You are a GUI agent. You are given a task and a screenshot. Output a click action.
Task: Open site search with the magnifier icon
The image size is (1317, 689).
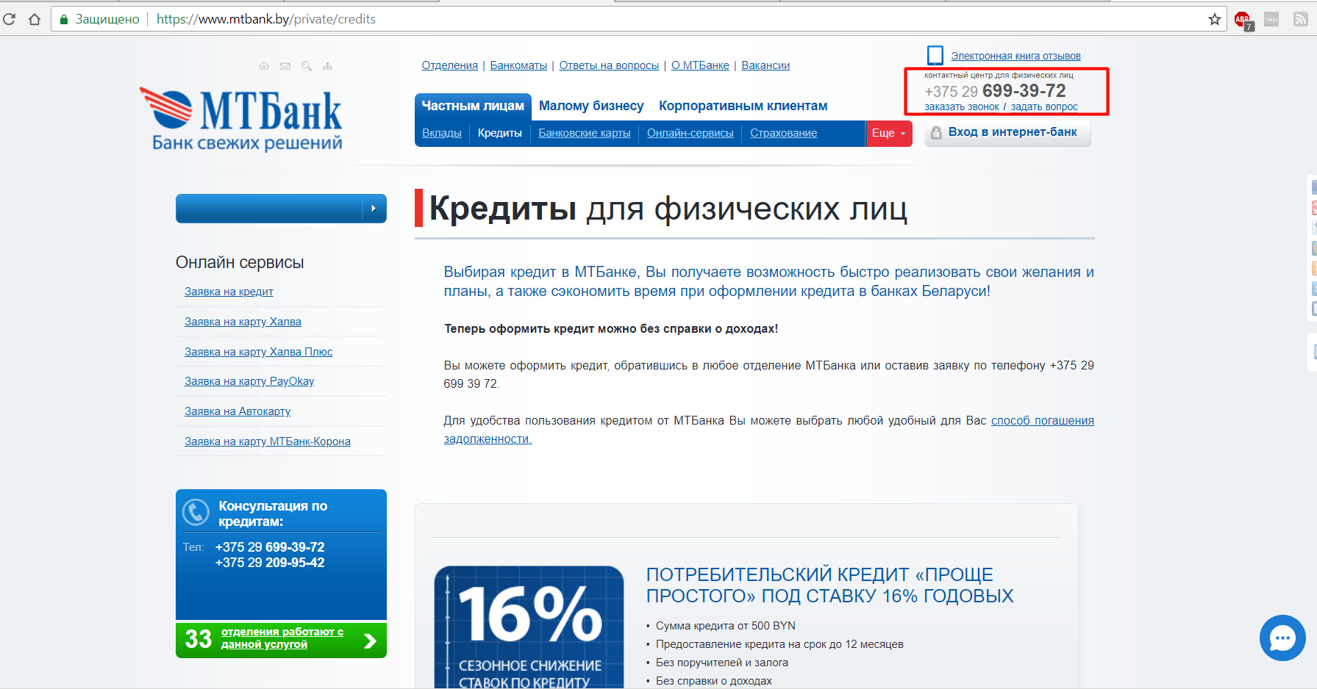(307, 66)
